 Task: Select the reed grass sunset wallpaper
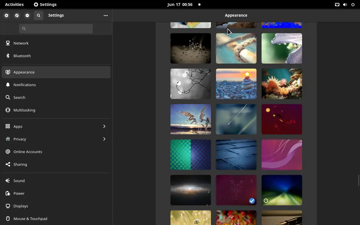coord(191,119)
